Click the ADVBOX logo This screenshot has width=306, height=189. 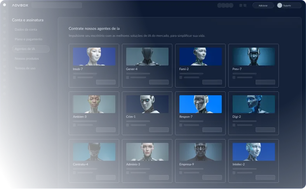click(20, 5)
